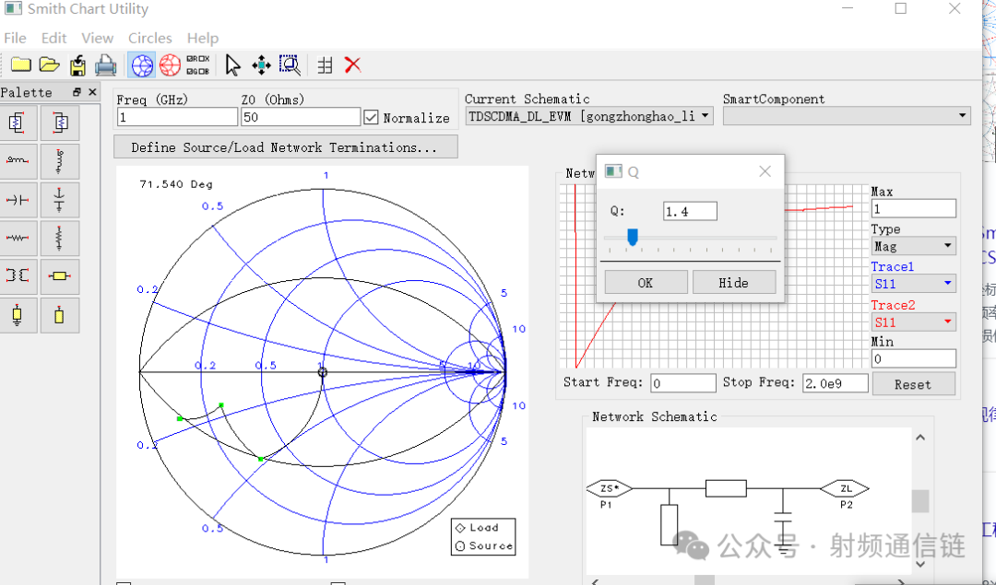The image size is (996, 585).
Task: Click the series block in Network Schematic
Action: tap(726, 488)
